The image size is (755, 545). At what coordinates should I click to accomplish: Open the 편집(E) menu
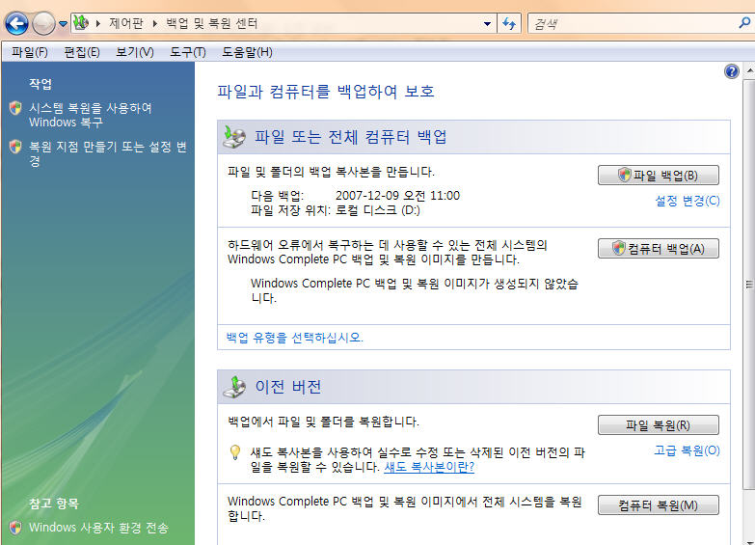point(82,51)
